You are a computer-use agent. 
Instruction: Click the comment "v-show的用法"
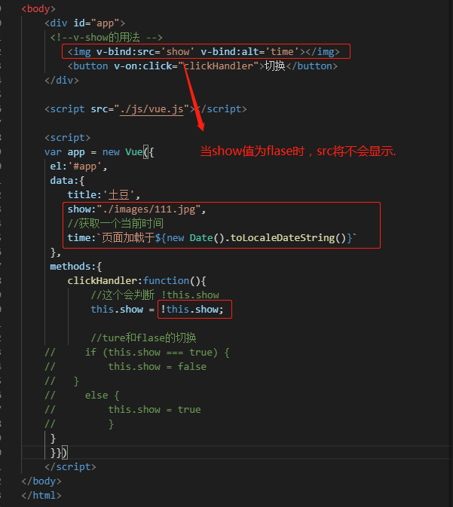(x=106, y=38)
